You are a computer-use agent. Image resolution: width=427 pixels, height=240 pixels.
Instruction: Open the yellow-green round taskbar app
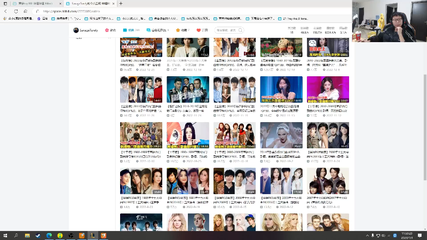point(60,235)
